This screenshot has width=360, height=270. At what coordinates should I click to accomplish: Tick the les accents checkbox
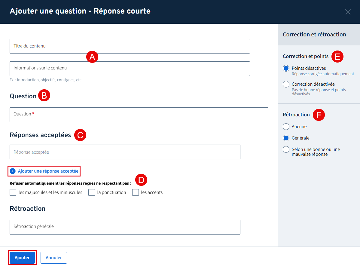(136, 192)
